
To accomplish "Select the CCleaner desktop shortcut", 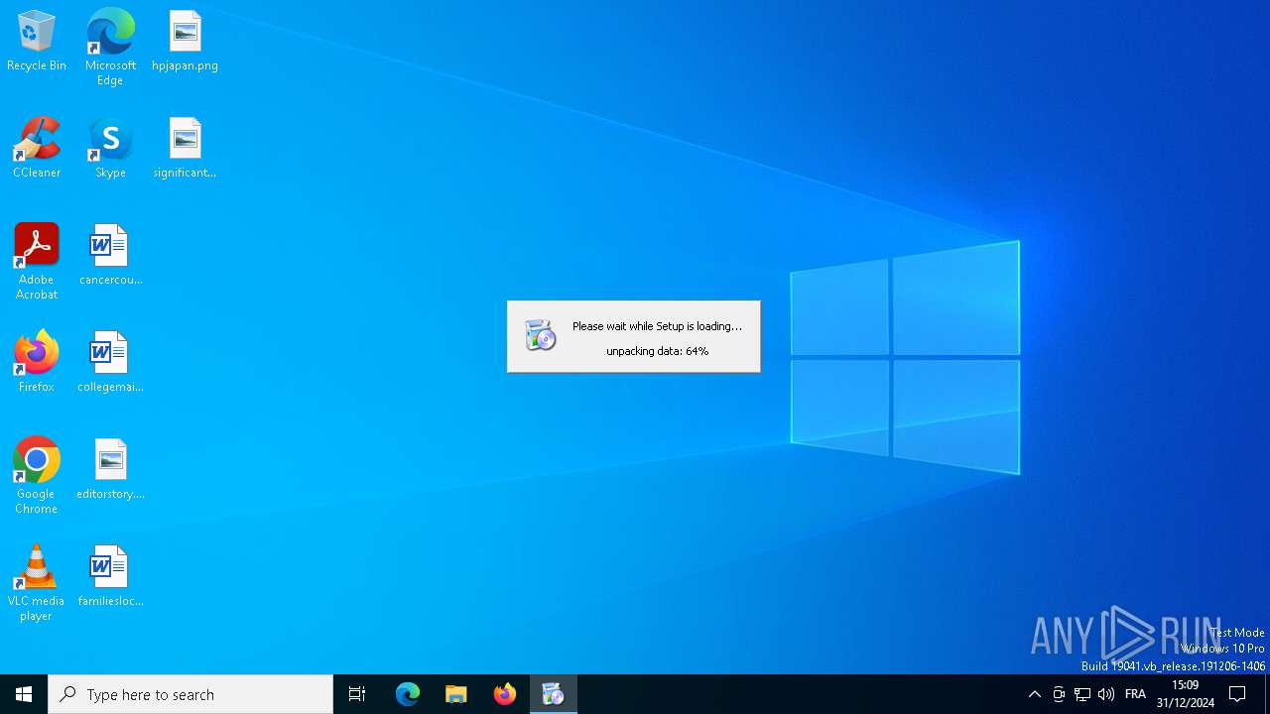I will coord(37,149).
